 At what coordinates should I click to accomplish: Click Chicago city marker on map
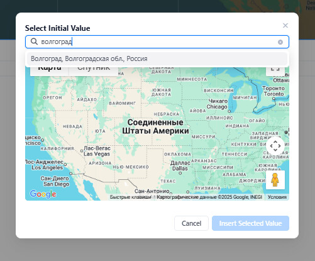229,111
